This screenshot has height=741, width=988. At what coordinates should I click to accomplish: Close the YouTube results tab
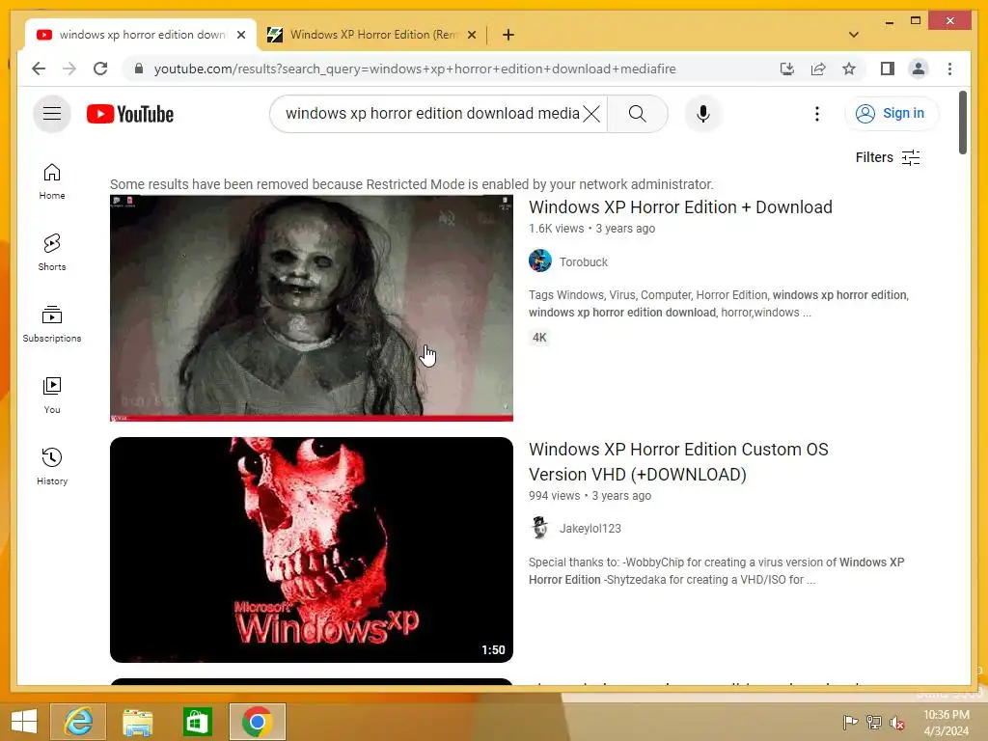[240, 35]
